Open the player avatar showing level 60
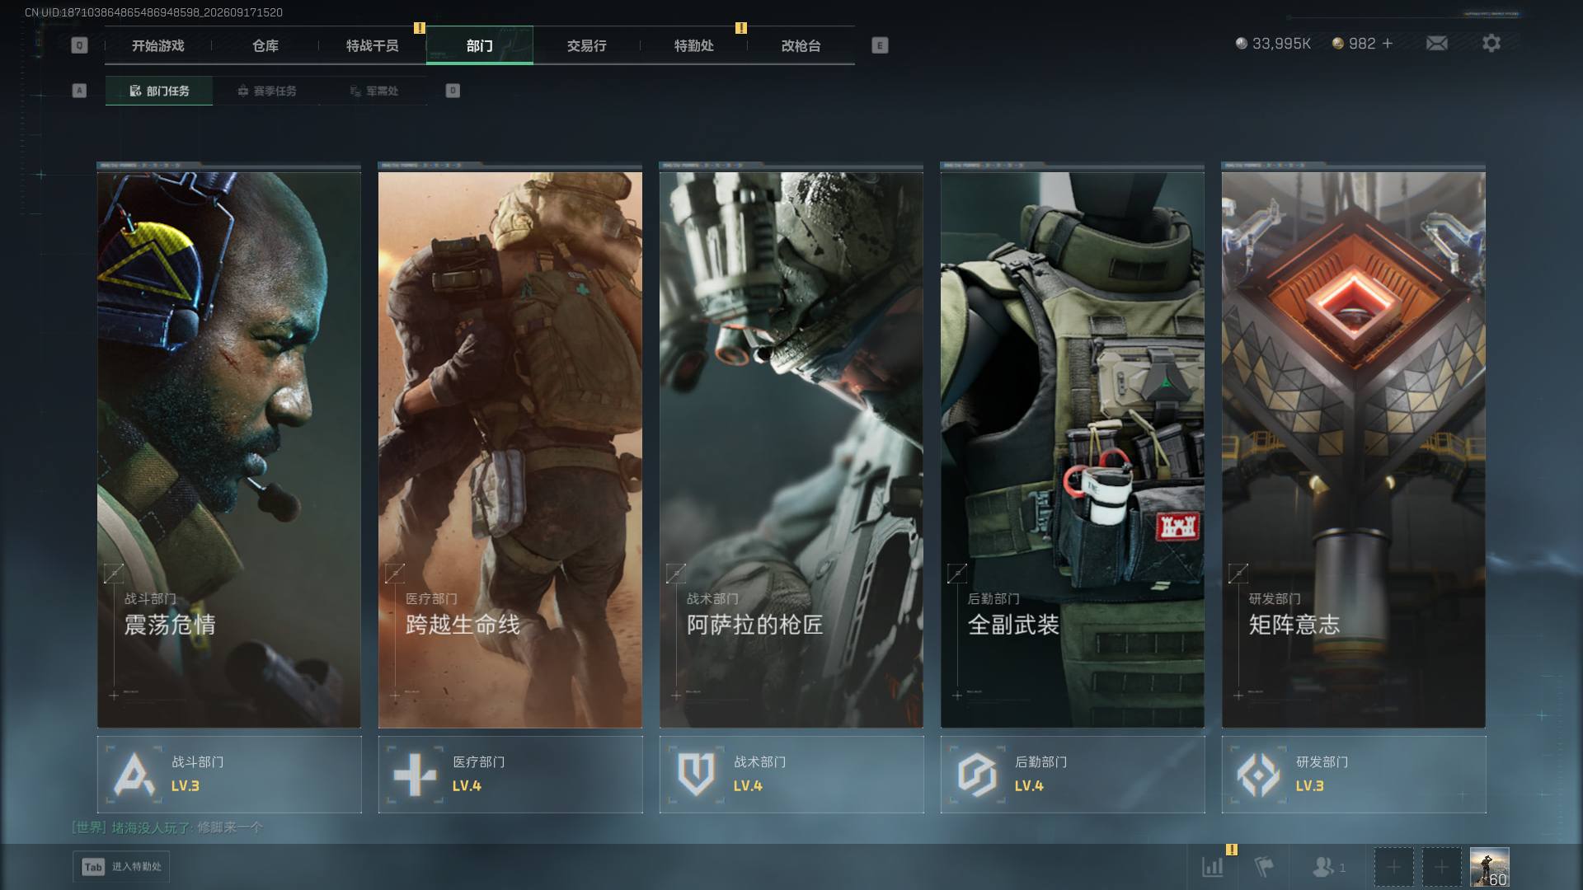Image resolution: width=1583 pixels, height=890 pixels. (x=1490, y=867)
